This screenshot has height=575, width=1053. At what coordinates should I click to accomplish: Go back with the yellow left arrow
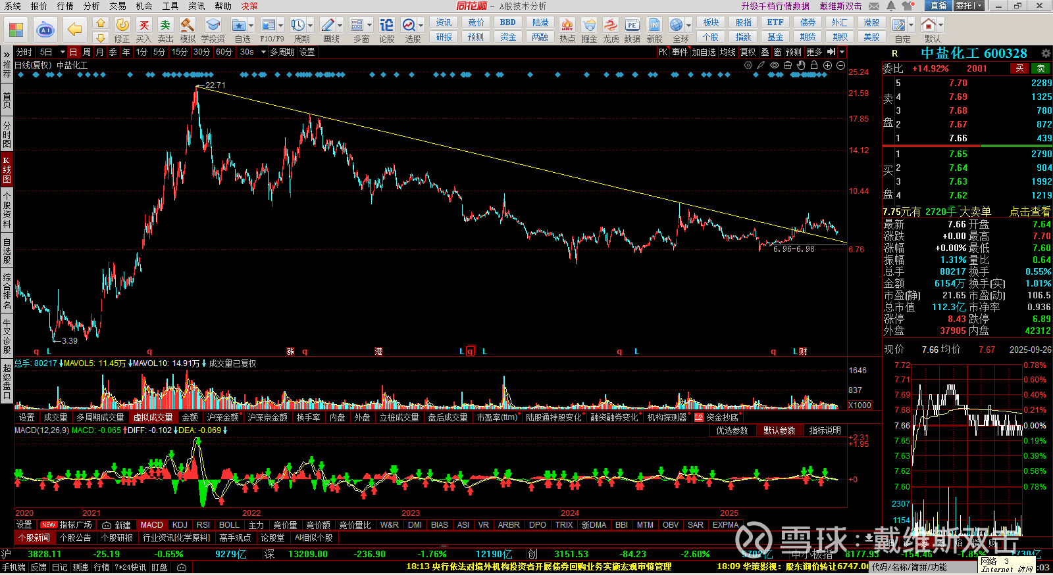(x=75, y=30)
